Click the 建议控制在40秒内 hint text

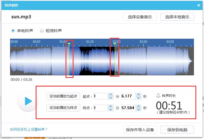pyautogui.click(x=173, y=112)
